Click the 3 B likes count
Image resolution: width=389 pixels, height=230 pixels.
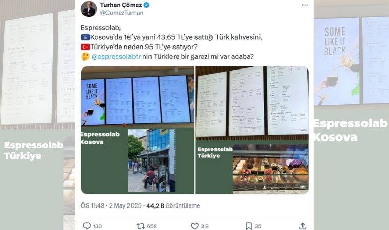(205, 226)
